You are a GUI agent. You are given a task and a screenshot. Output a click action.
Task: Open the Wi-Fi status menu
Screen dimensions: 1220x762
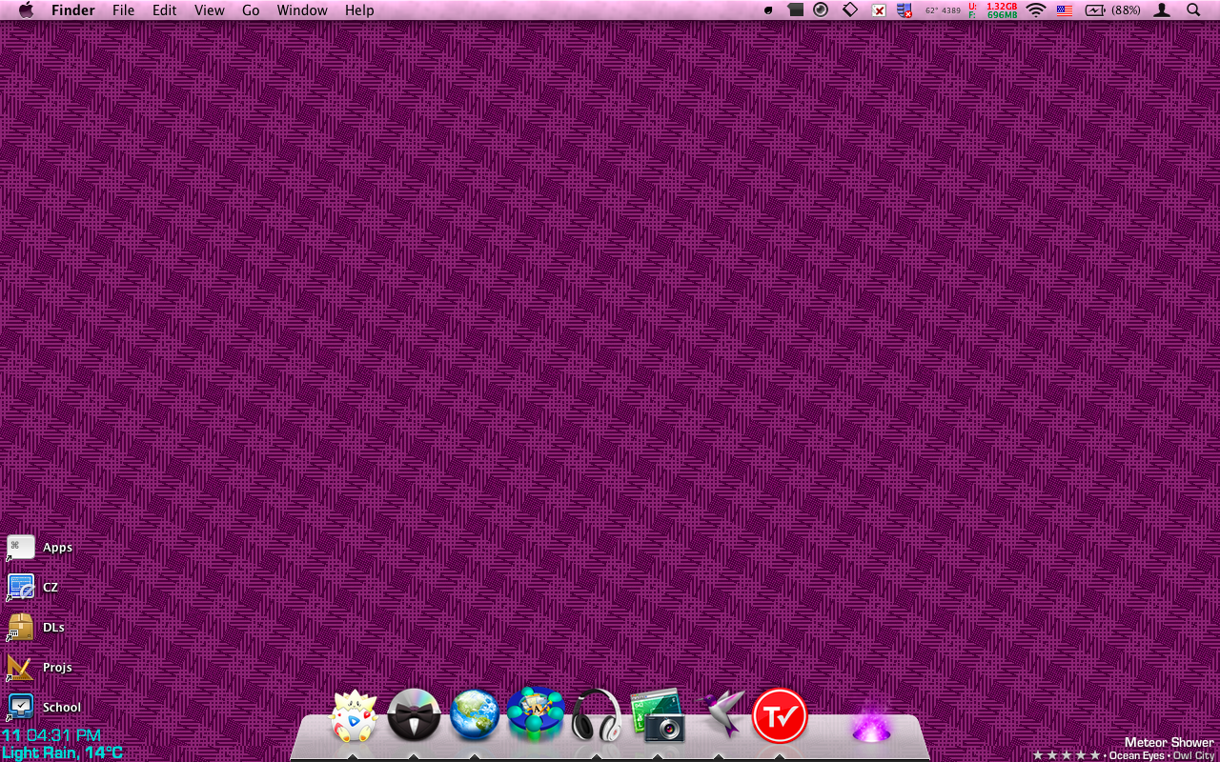click(1036, 10)
